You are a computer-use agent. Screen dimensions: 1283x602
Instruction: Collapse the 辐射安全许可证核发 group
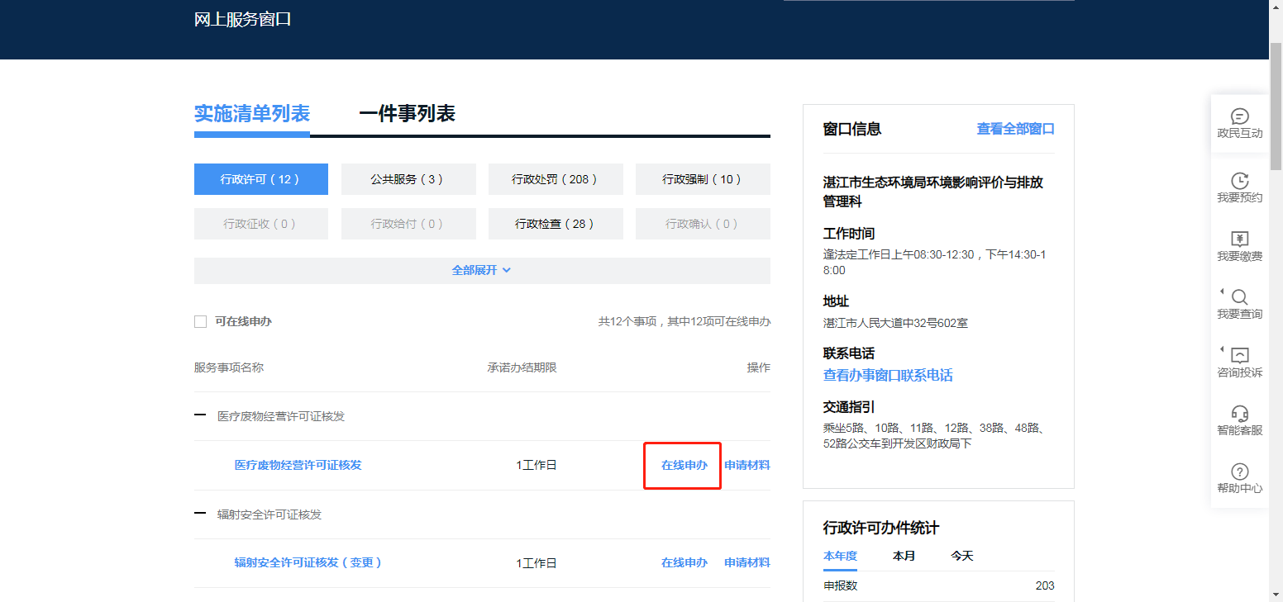200,514
